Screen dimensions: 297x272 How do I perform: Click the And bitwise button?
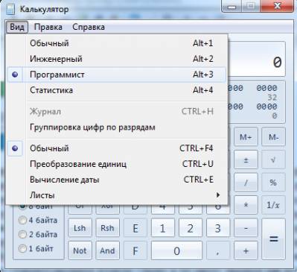coord(107,250)
